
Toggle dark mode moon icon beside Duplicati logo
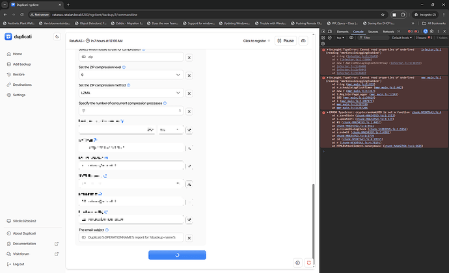coord(57,36)
